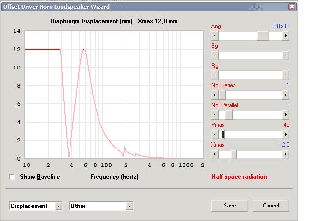
Task: Increase Pmax with right arrow
Action: click(x=286, y=135)
